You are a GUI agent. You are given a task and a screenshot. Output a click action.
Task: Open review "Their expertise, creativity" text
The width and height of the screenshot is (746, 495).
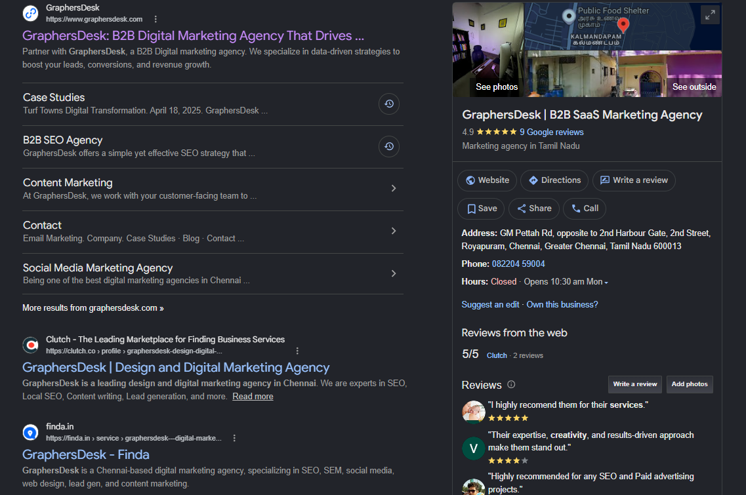pos(591,441)
